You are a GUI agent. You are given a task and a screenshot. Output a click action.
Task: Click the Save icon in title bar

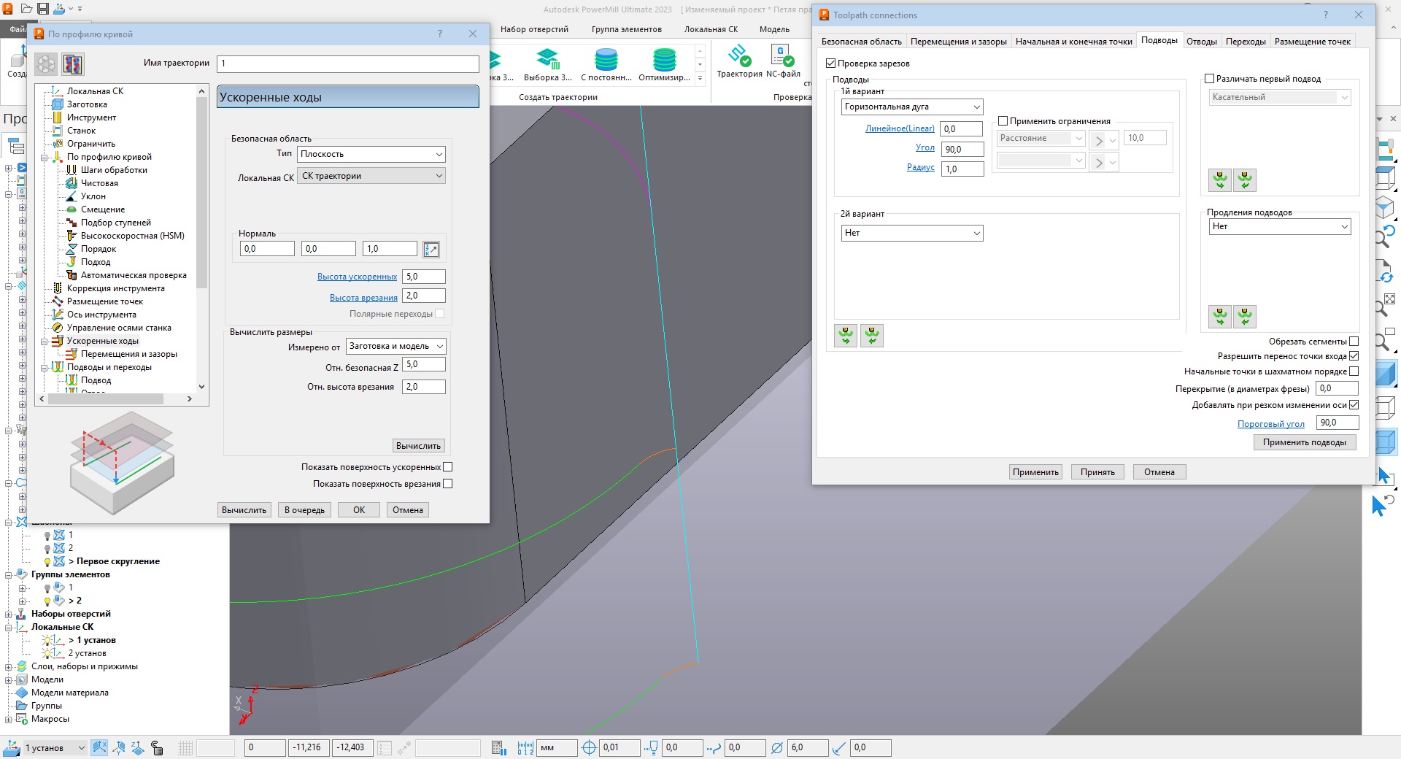coord(43,9)
